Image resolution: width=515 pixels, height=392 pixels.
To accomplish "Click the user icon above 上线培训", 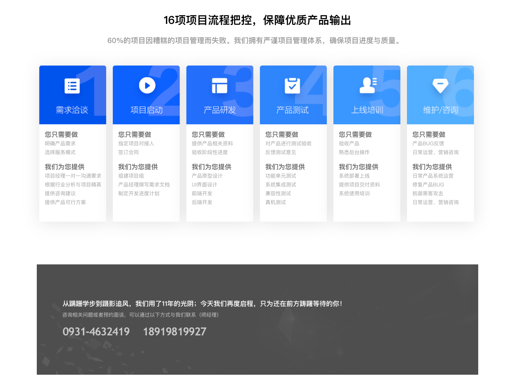I will tap(367, 85).
